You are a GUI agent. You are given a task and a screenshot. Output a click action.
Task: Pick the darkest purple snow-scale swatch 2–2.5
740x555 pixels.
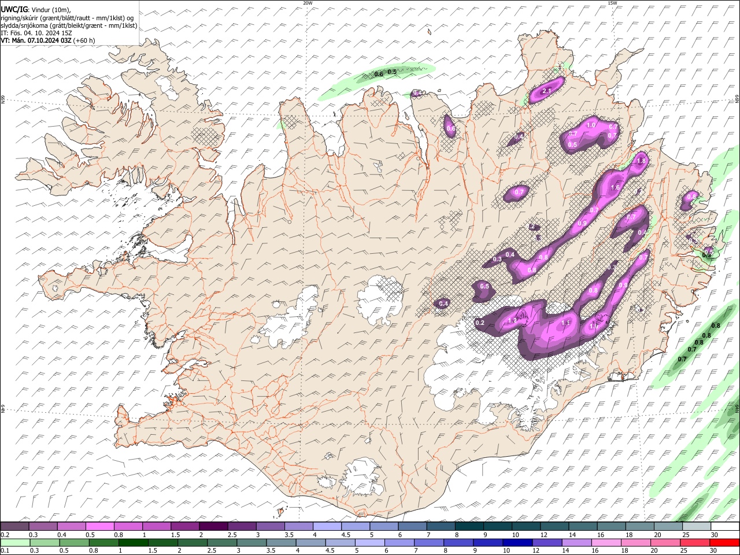pyautogui.click(x=213, y=526)
